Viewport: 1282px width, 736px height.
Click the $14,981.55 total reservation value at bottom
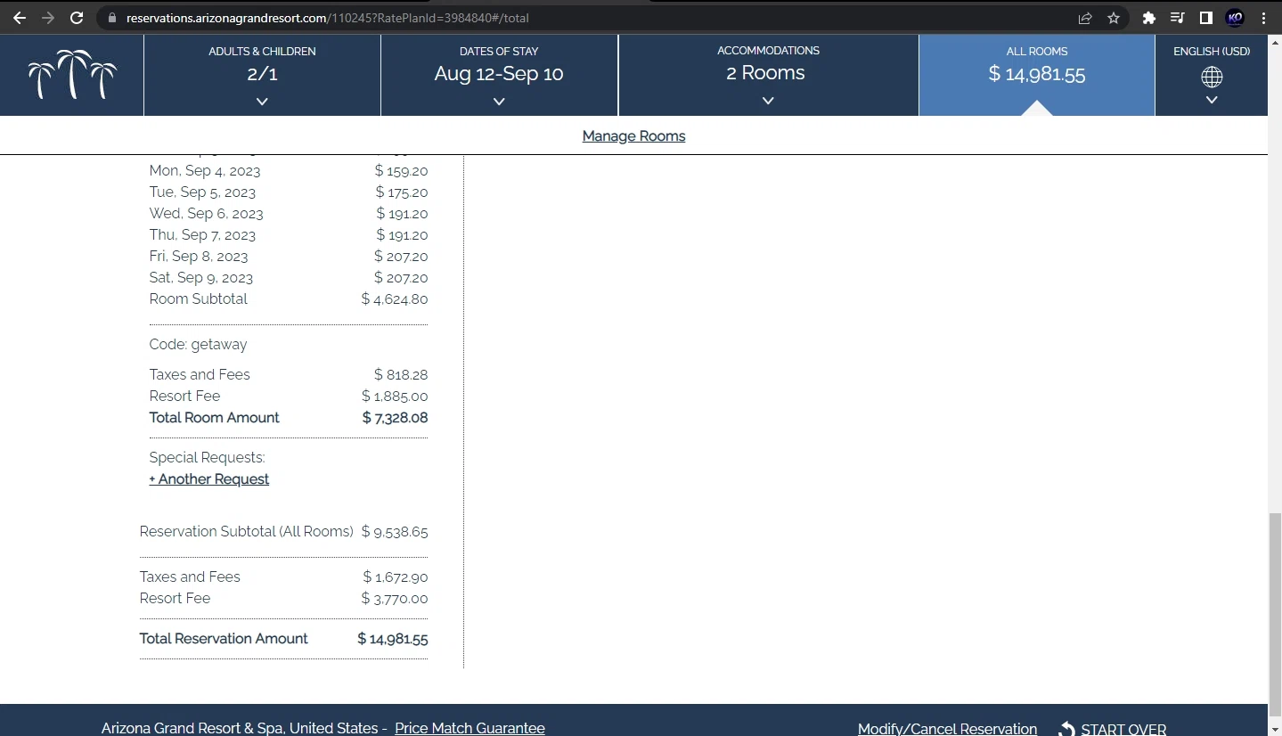(393, 639)
